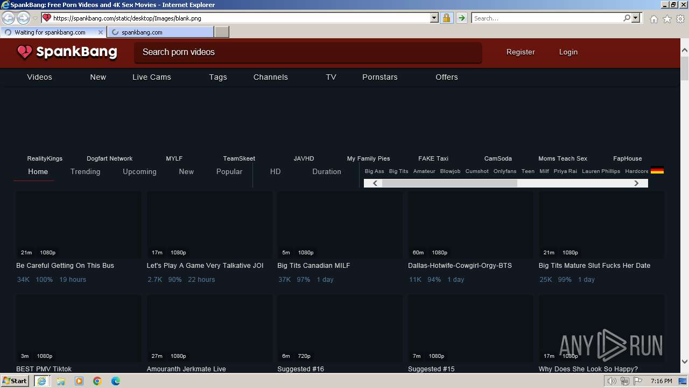689x388 pixels.
Task: Click the TeamSkeet channel link
Action: [239, 158]
